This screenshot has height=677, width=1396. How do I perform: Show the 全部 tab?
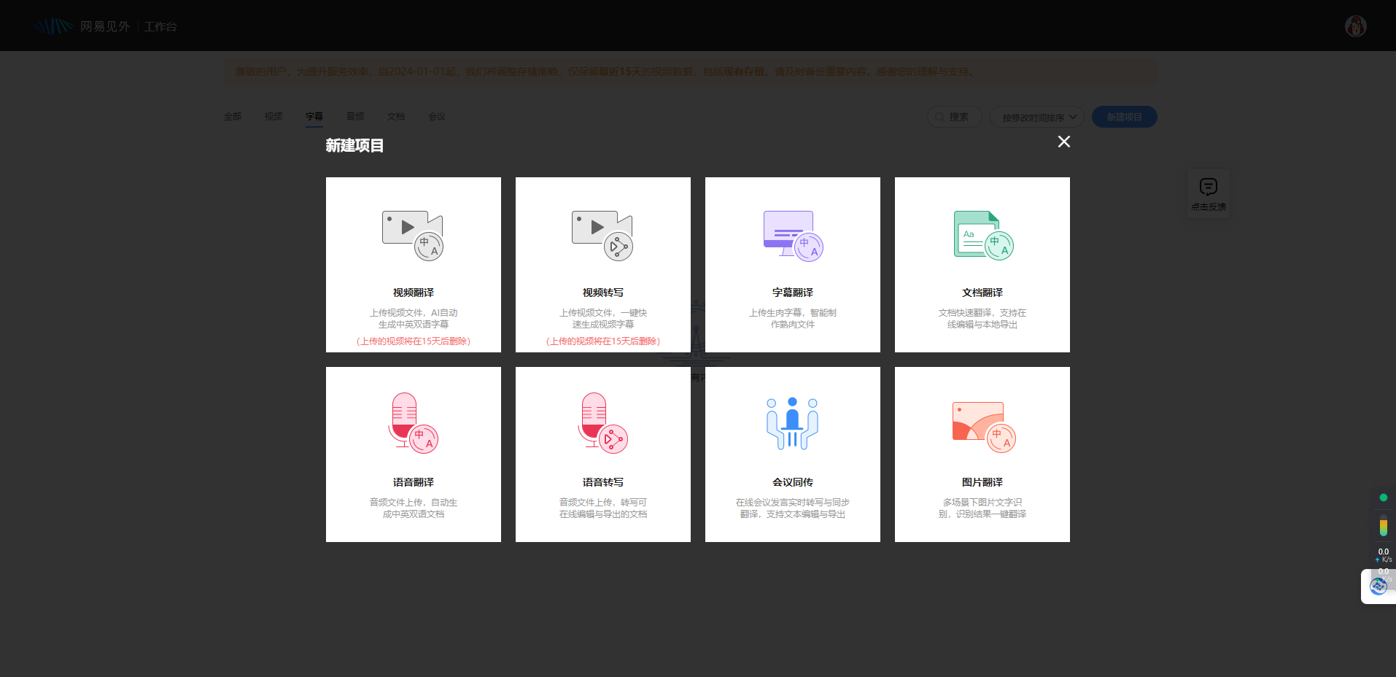[x=233, y=117]
